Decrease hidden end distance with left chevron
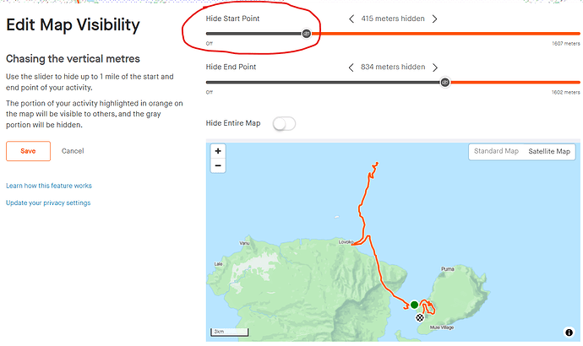The image size is (583, 346). pyautogui.click(x=351, y=68)
